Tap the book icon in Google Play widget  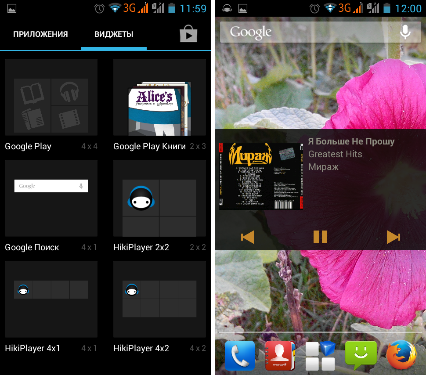point(32,94)
